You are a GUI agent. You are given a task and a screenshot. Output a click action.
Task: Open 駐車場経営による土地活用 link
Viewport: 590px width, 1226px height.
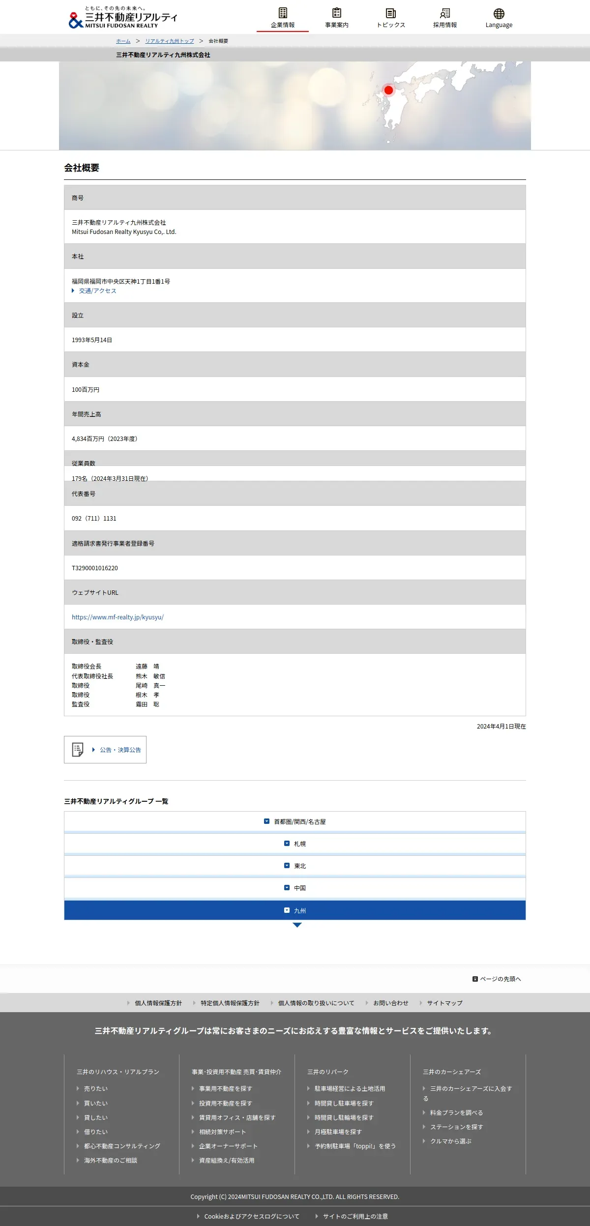click(x=350, y=1088)
